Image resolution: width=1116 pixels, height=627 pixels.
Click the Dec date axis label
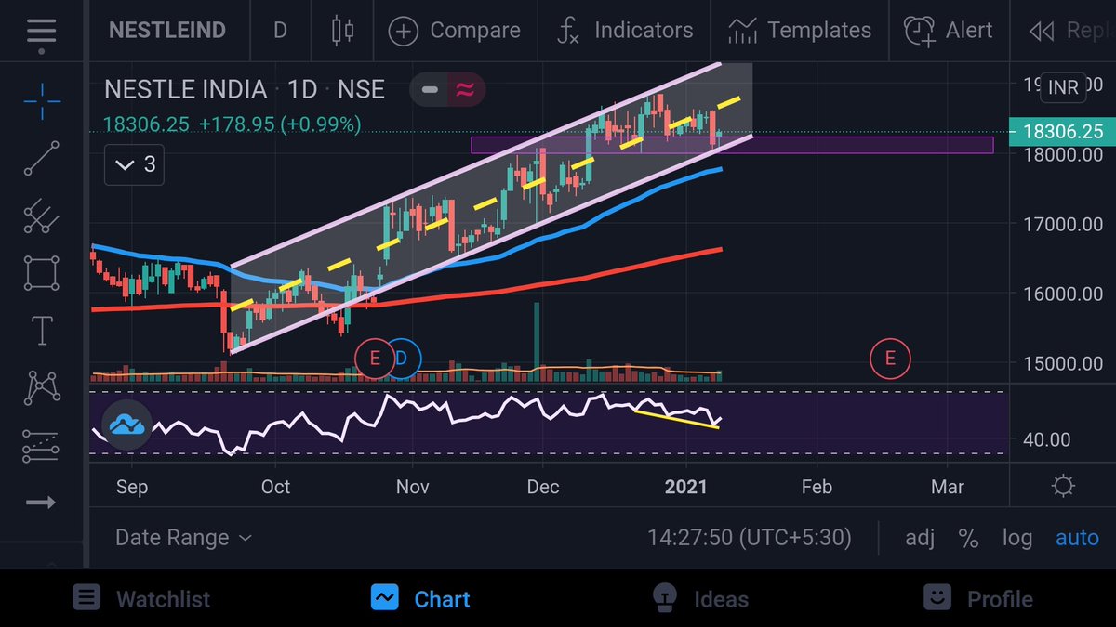[x=542, y=487]
